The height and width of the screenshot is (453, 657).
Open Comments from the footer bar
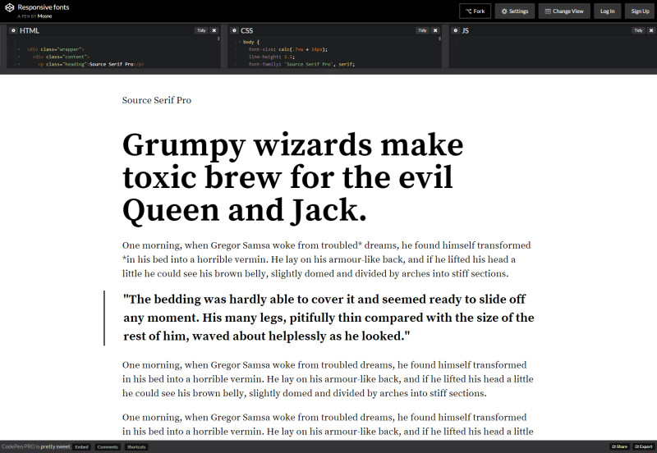pos(108,446)
